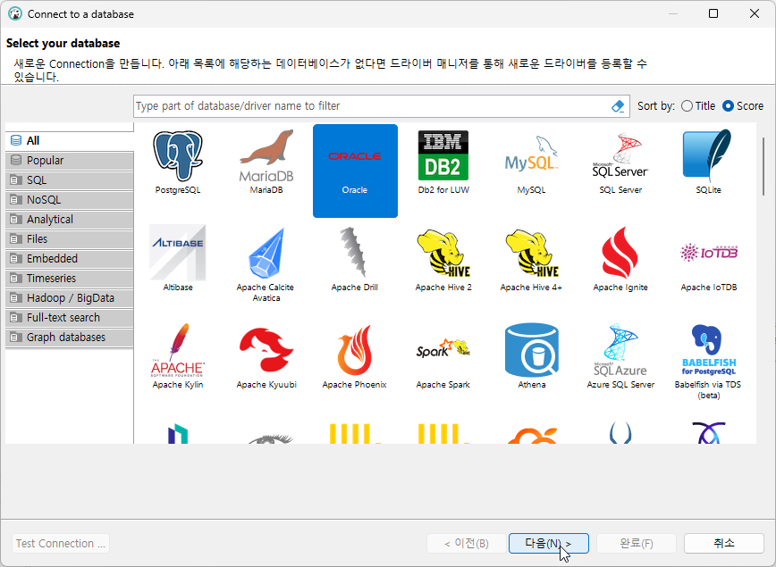Select Babelfish via TDS (beta) icon
The width and height of the screenshot is (776, 567).
(x=708, y=350)
